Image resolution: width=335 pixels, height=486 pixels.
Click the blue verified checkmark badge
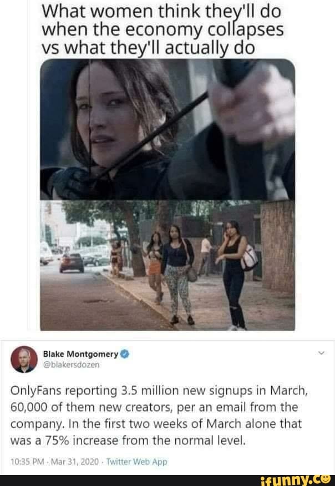pos(124,354)
